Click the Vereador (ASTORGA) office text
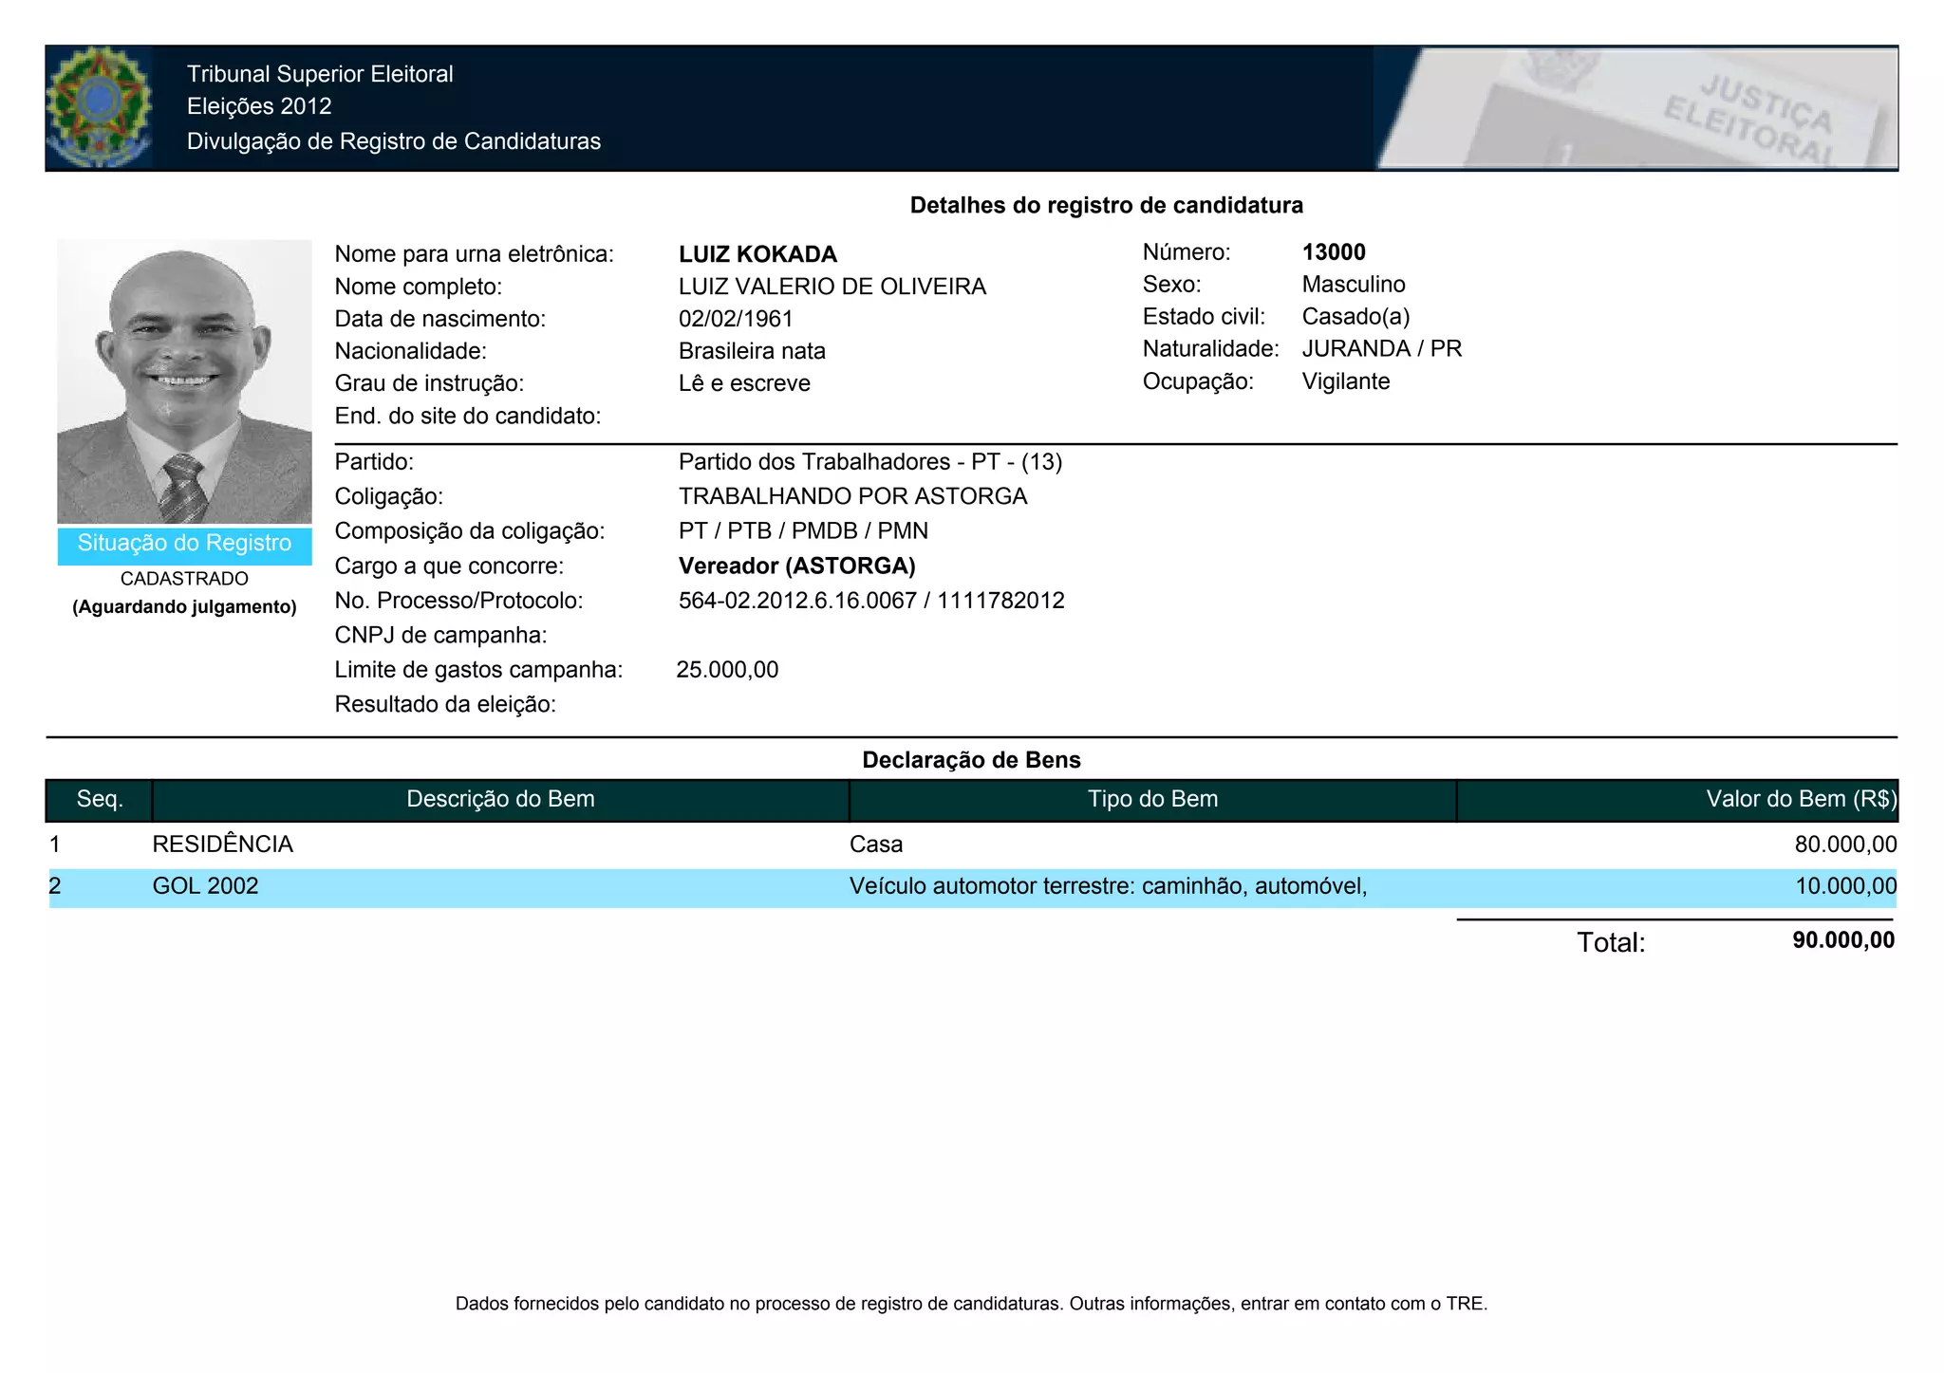This screenshot has width=1944, height=1373. [x=796, y=566]
